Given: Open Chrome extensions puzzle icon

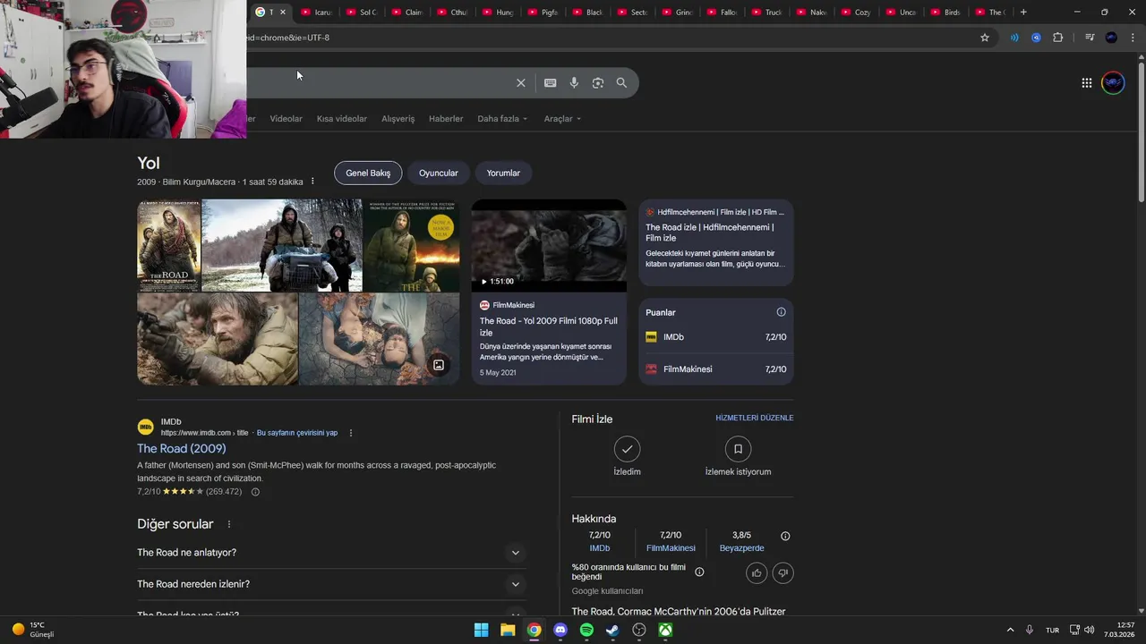Looking at the screenshot, I should coord(1058,38).
